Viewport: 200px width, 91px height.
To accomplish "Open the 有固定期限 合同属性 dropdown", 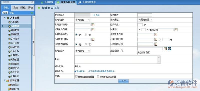I will click(145, 20).
